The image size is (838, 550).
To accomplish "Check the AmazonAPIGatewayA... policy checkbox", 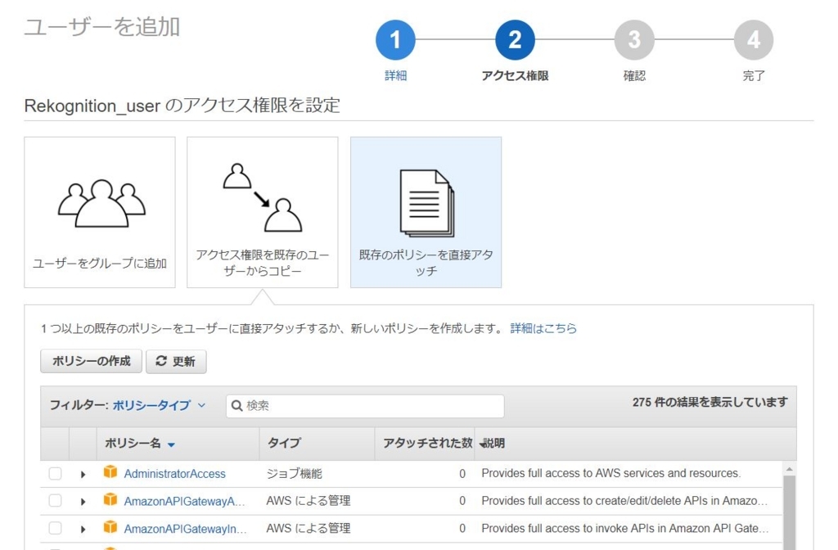I will [x=55, y=501].
